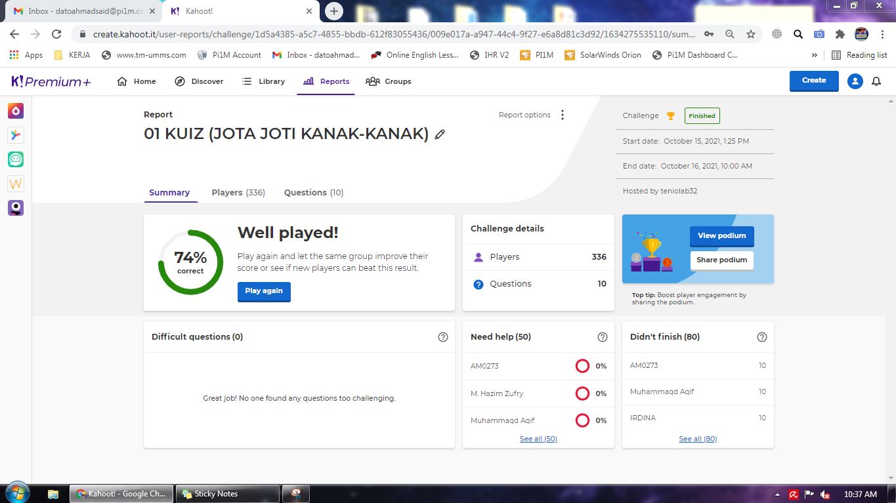This screenshot has height=503, width=896.
Task: Open the user profile avatar icon
Action: 855,81
